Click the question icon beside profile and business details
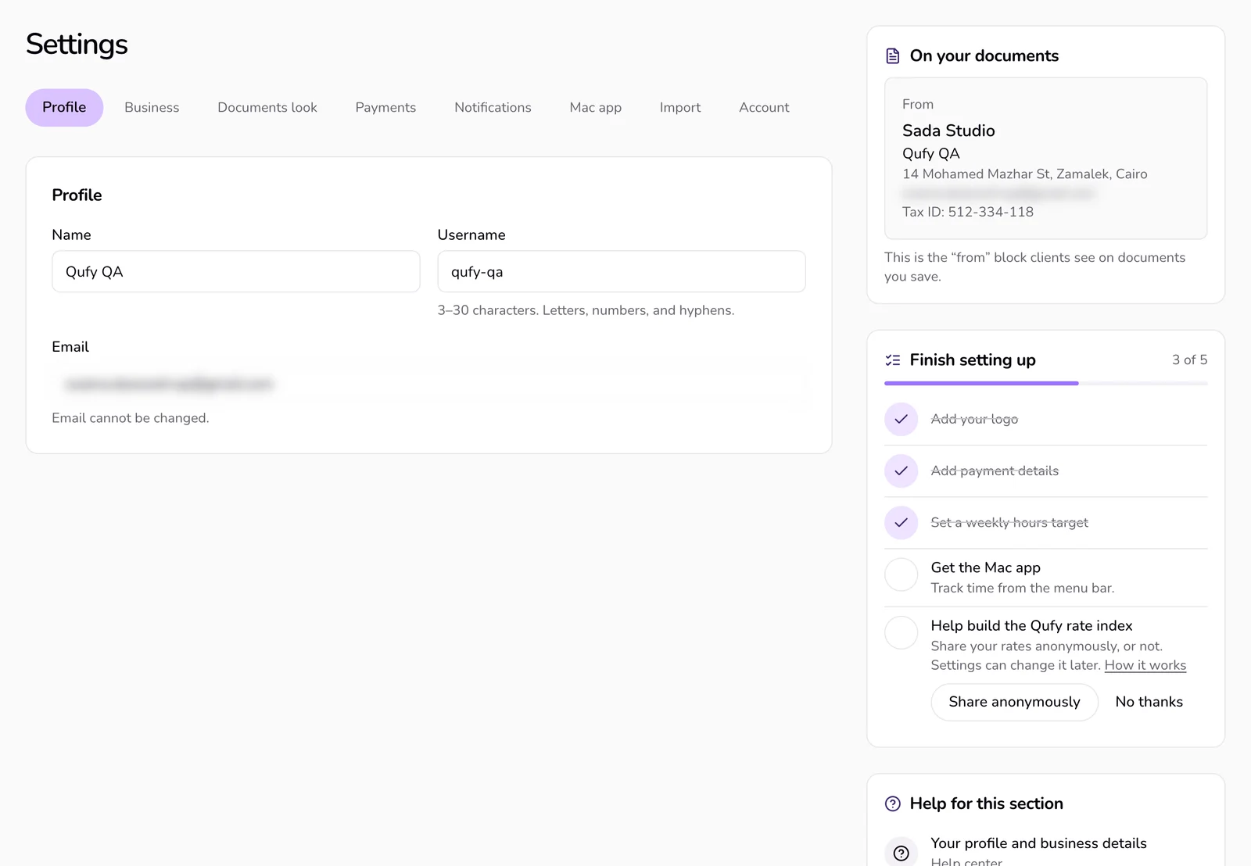The height and width of the screenshot is (866, 1251). [901, 852]
